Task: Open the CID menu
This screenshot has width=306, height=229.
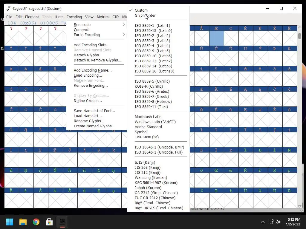Action: point(115,17)
